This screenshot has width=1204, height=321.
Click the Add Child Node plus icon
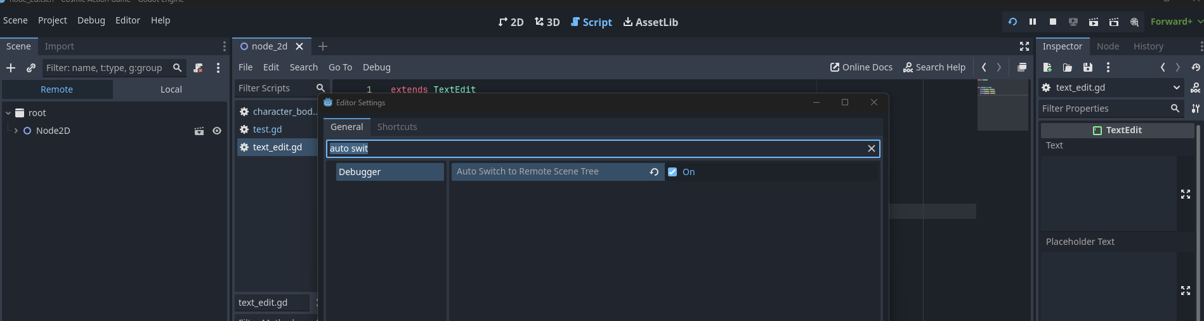tap(11, 68)
